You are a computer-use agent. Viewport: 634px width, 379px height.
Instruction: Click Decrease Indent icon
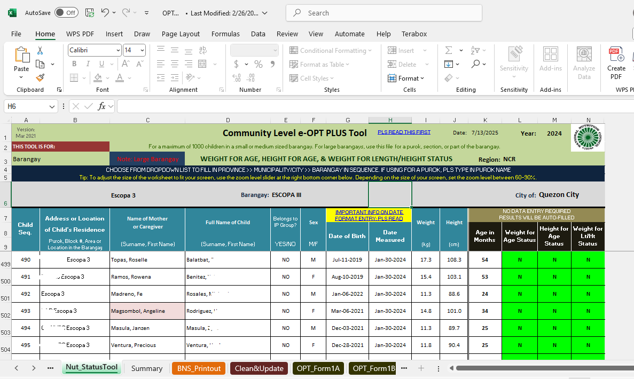pyautogui.click(x=161, y=77)
